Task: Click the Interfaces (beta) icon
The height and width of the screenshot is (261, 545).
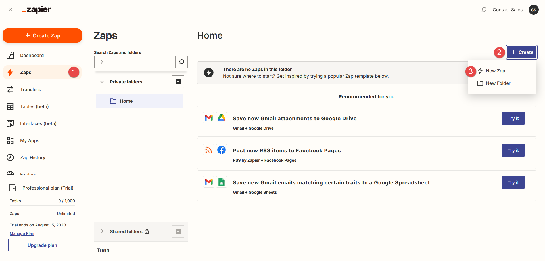Action: (x=10, y=123)
